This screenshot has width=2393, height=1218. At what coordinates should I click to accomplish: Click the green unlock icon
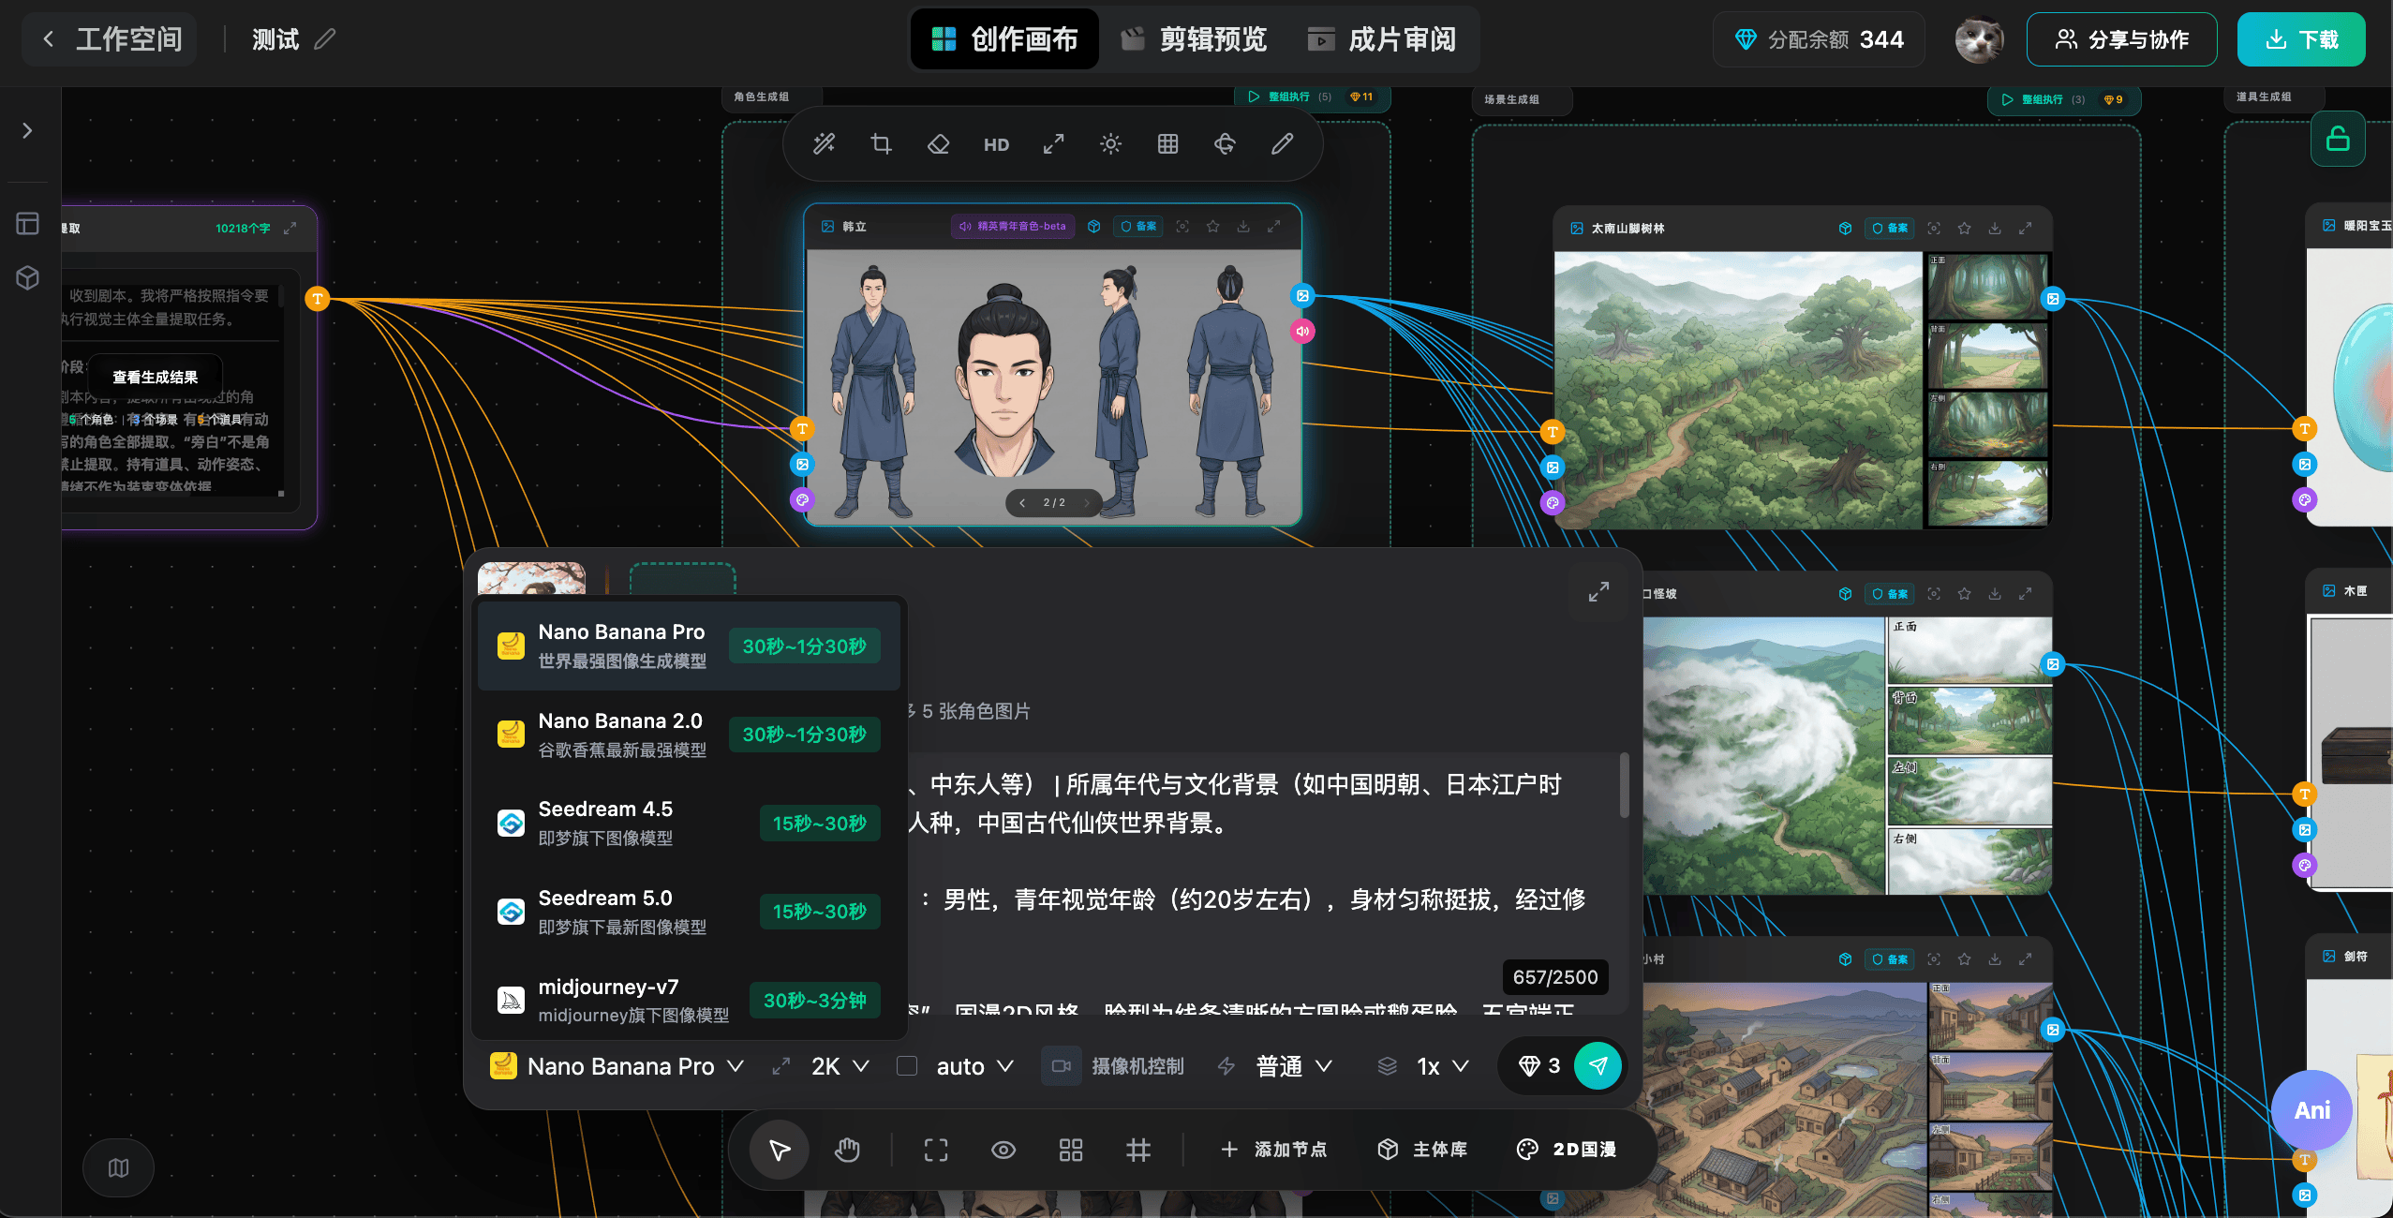tap(2338, 139)
